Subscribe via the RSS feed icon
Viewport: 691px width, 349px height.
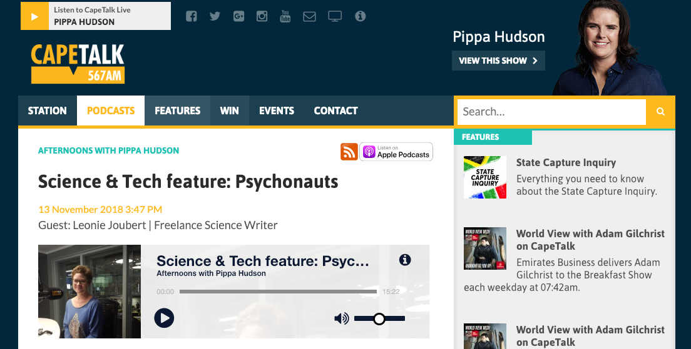click(x=349, y=152)
